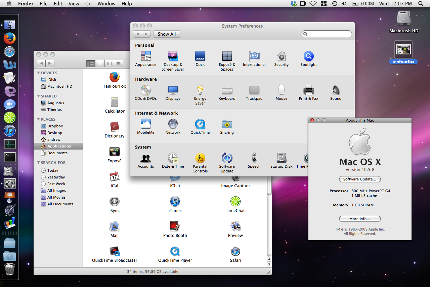The width and height of the screenshot is (430, 287).
Task: Collapse the PLACES sidebar section
Action: 39,119
